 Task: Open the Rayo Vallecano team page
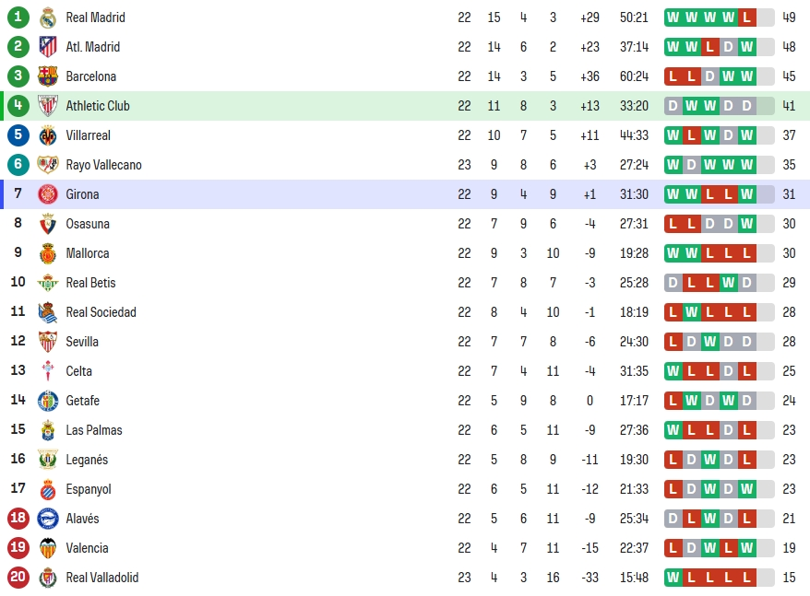pos(104,165)
